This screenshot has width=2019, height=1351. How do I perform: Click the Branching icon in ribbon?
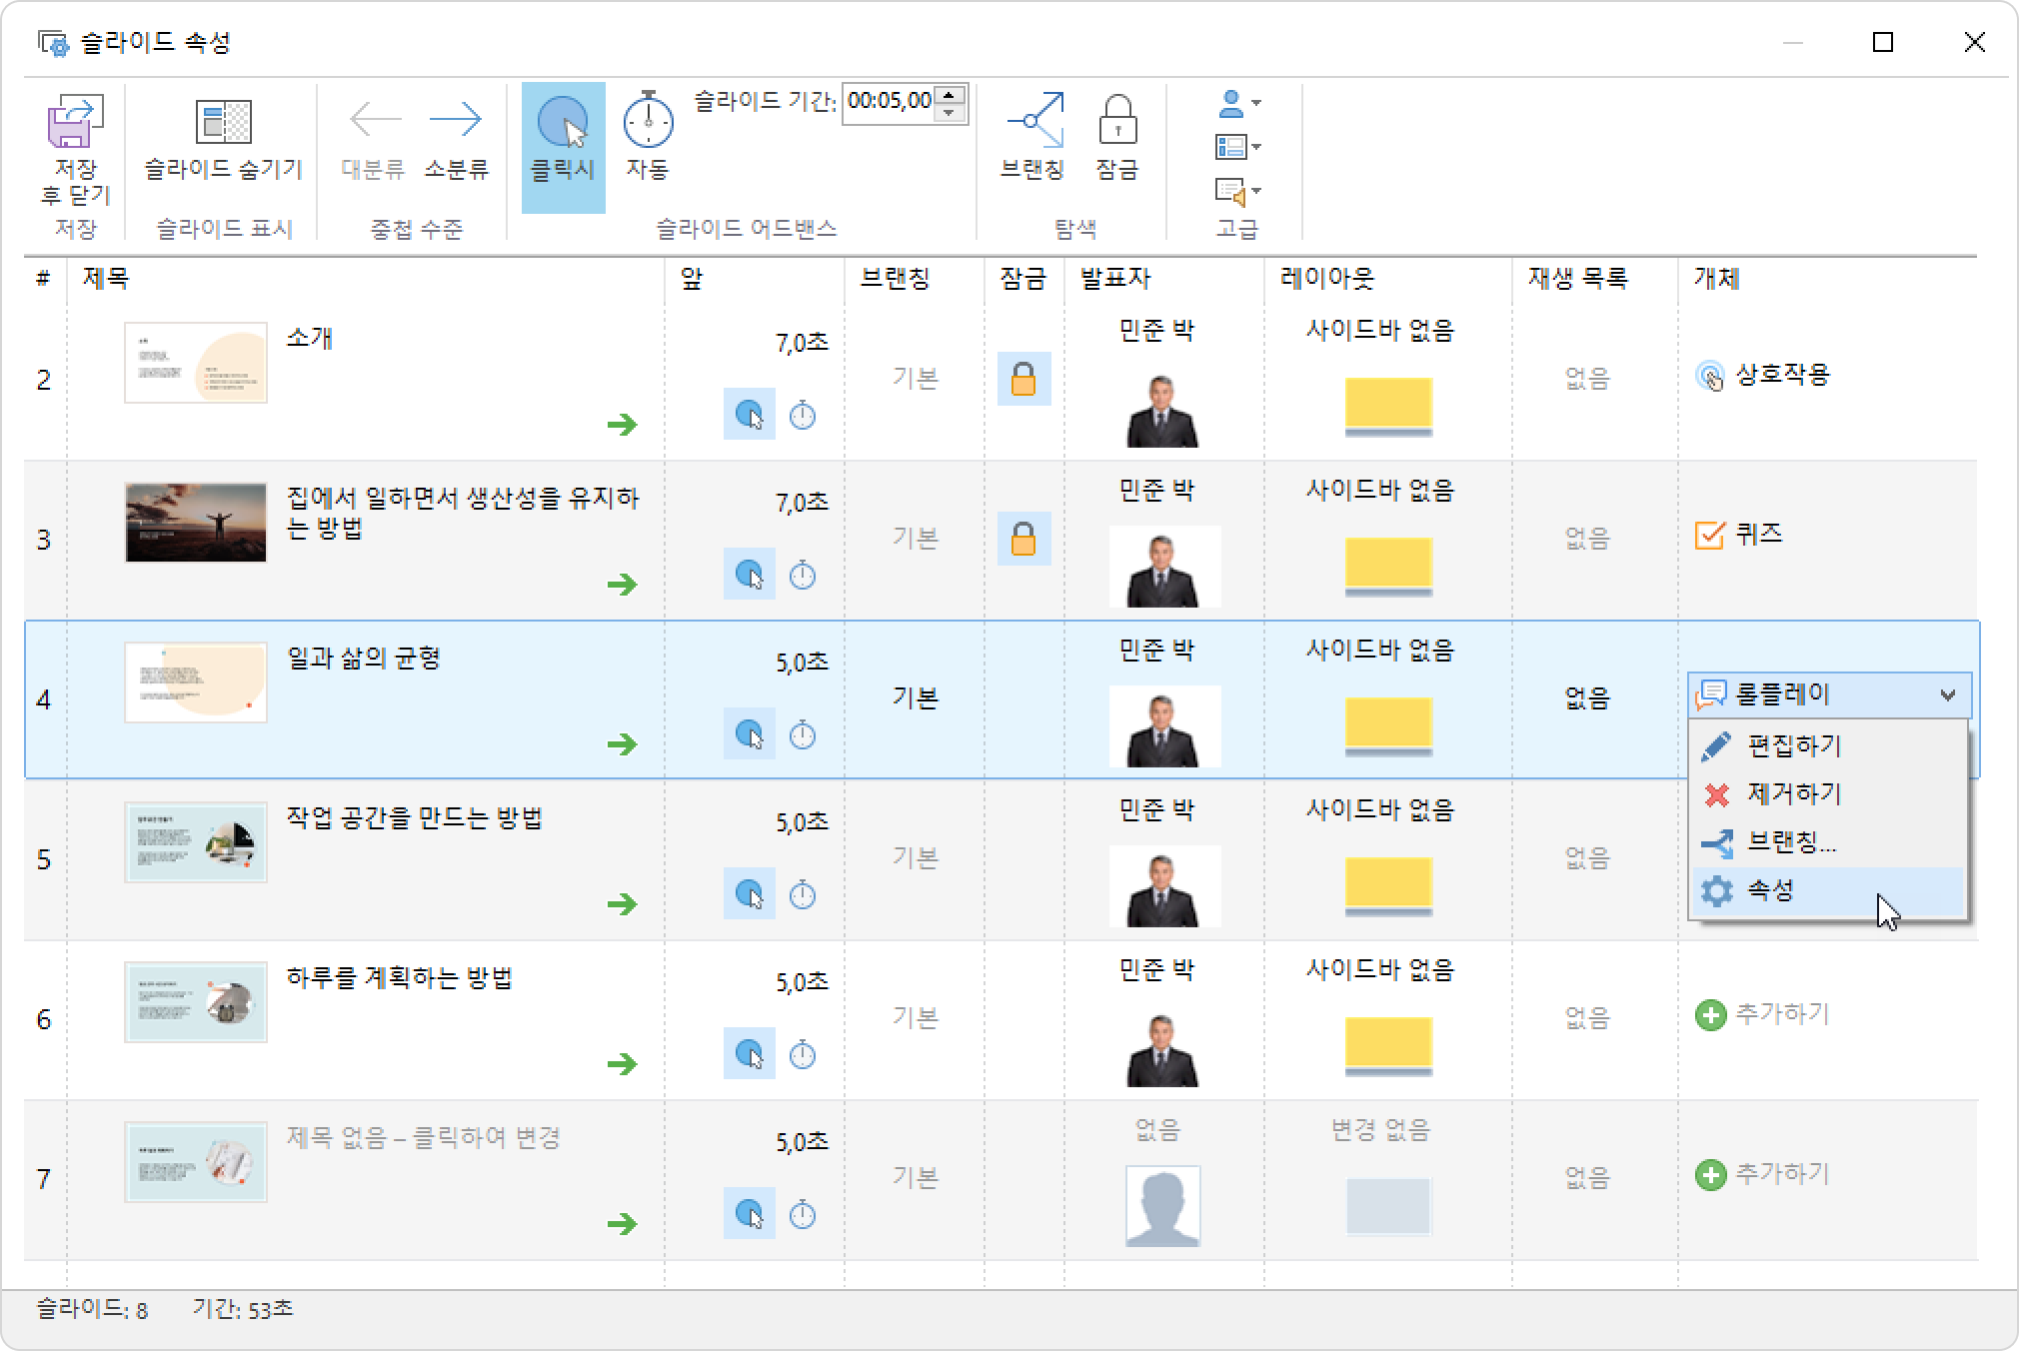[x=1034, y=121]
